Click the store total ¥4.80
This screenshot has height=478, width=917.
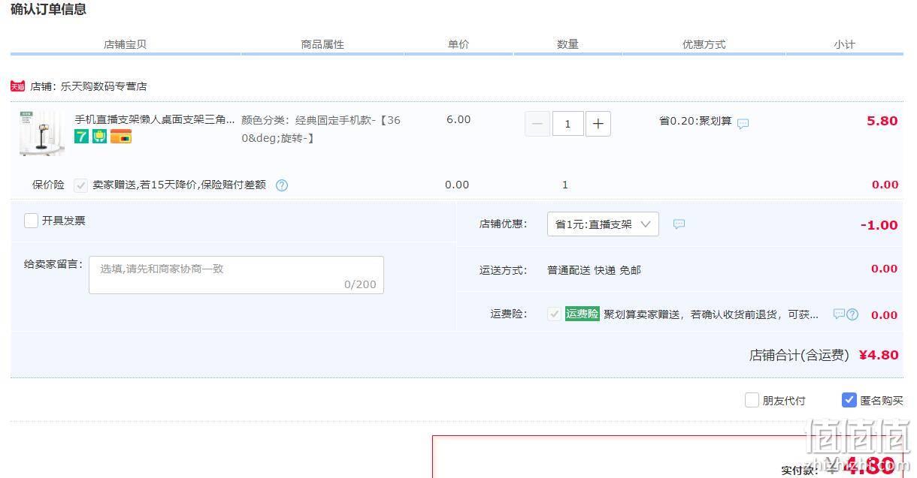pyautogui.click(x=879, y=355)
